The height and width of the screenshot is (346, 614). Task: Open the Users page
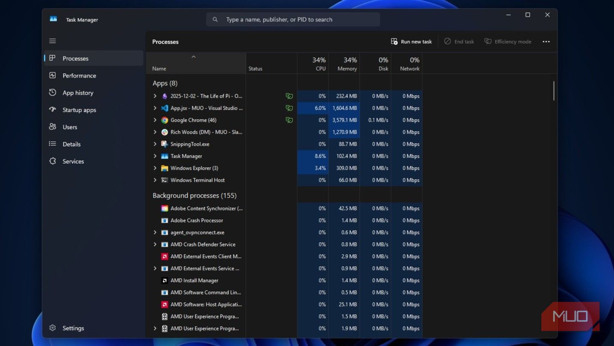click(x=94, y=127)
